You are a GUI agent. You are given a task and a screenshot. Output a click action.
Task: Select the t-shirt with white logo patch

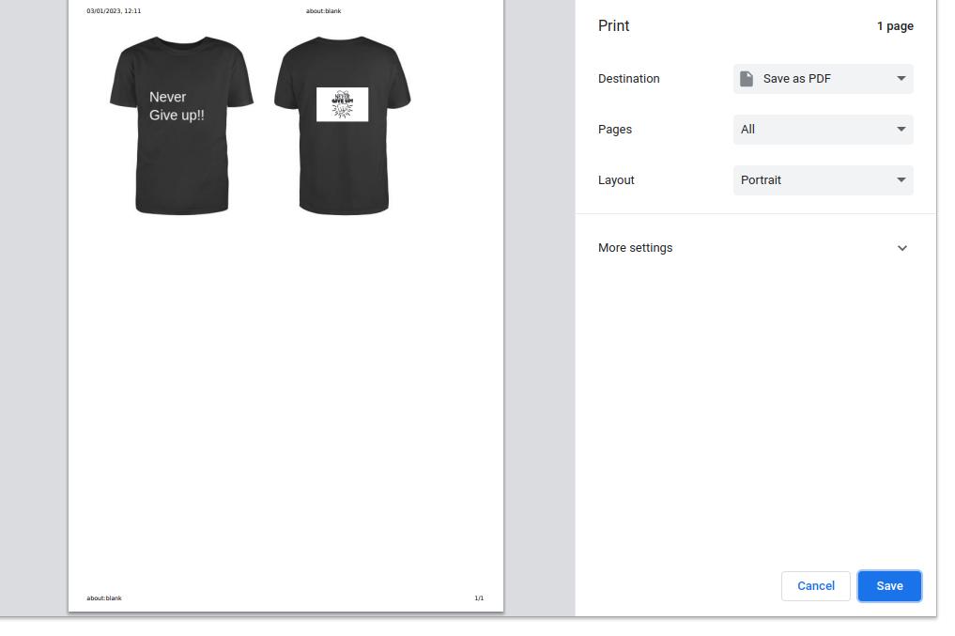[343, 126]
